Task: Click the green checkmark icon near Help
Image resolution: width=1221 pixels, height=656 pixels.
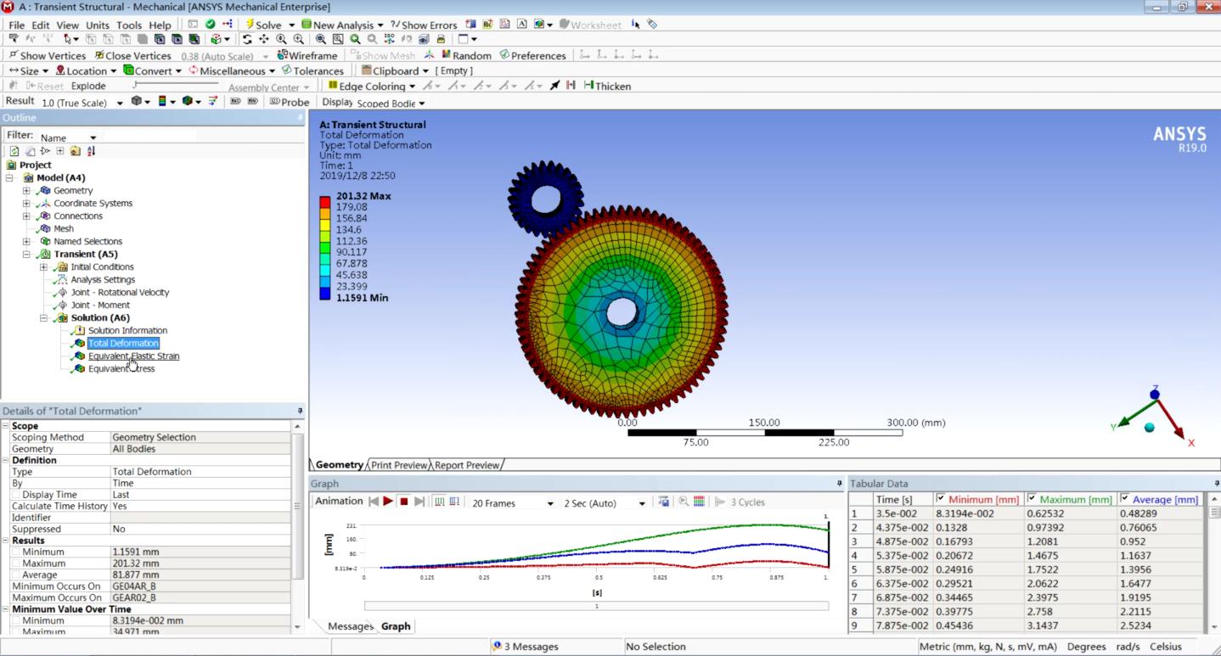Action: pos(210,25)
